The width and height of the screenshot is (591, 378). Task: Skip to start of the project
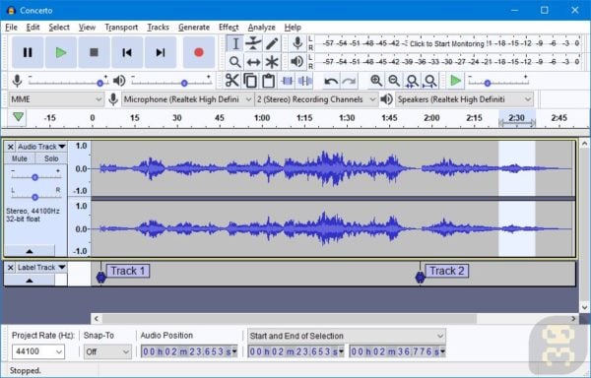127,52
